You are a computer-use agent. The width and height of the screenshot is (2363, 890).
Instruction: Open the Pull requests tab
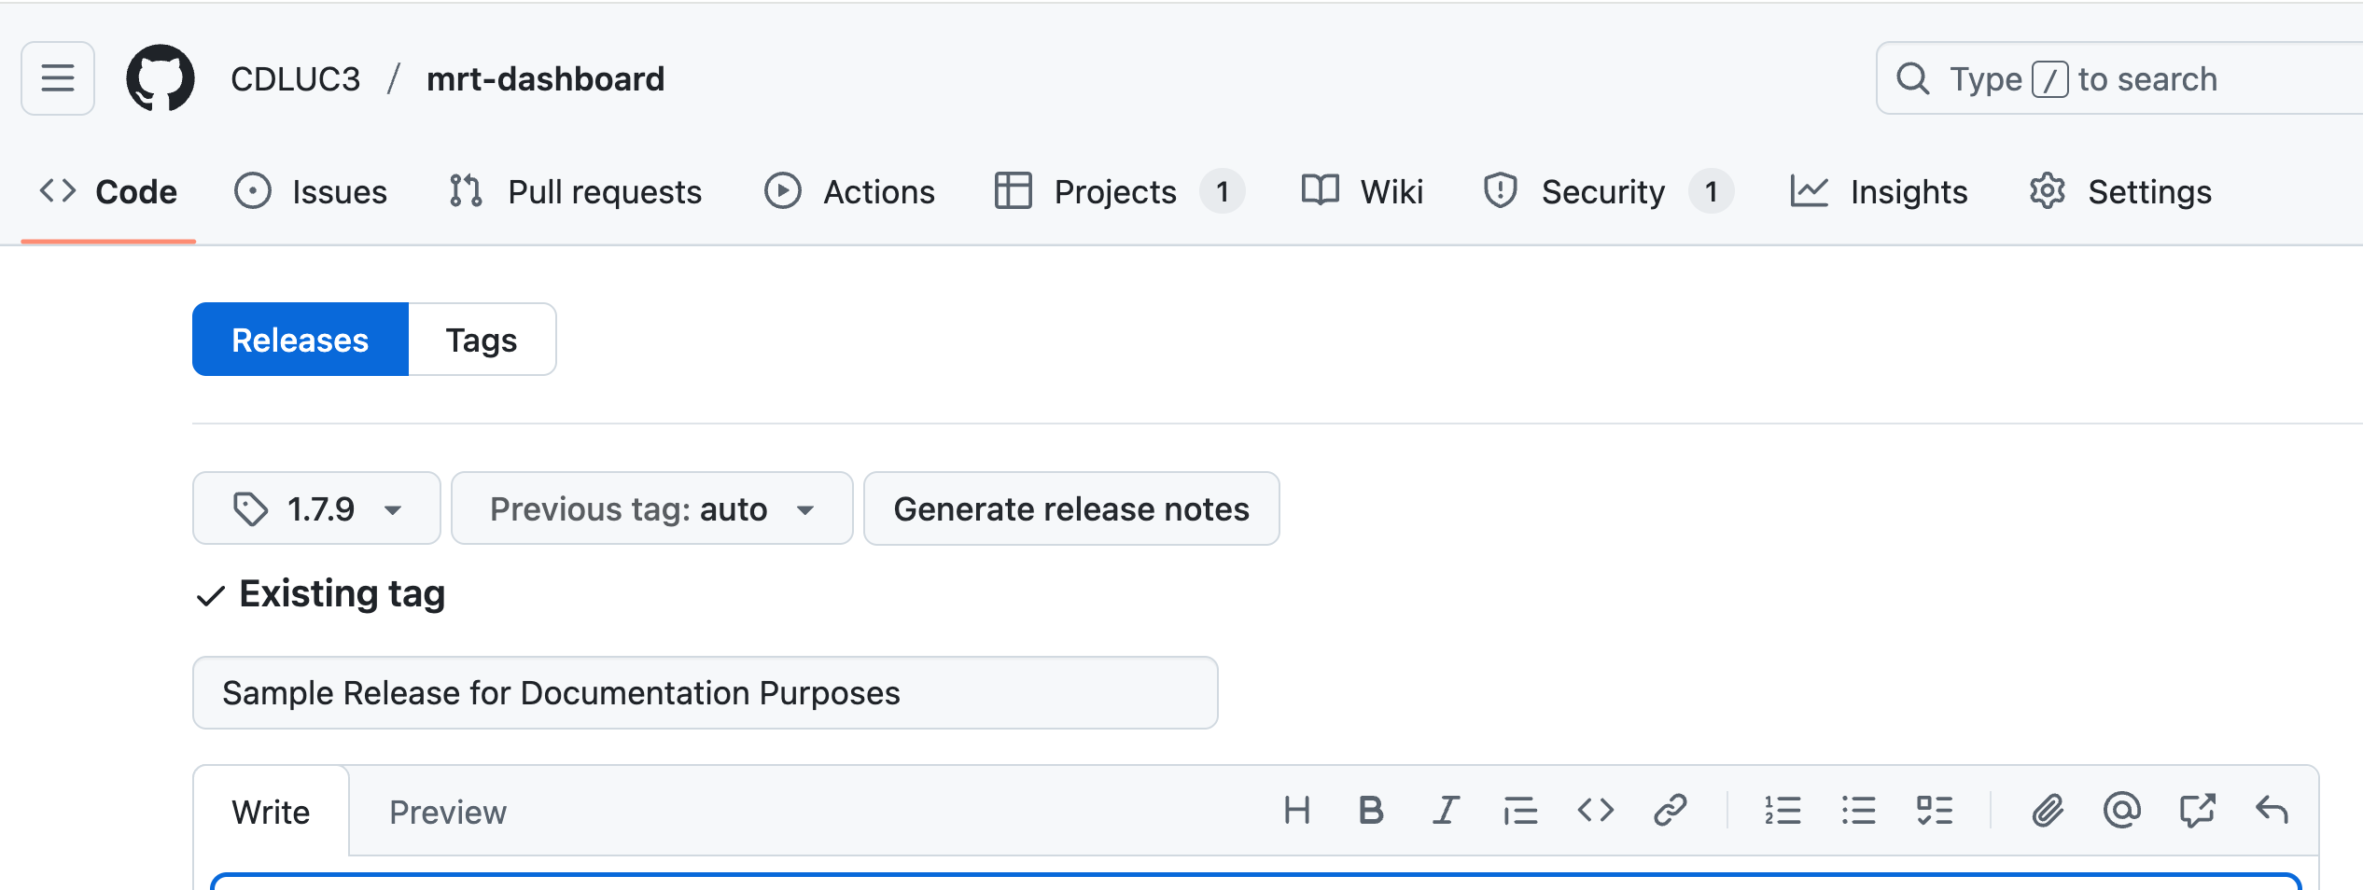[x=575, y=191]
